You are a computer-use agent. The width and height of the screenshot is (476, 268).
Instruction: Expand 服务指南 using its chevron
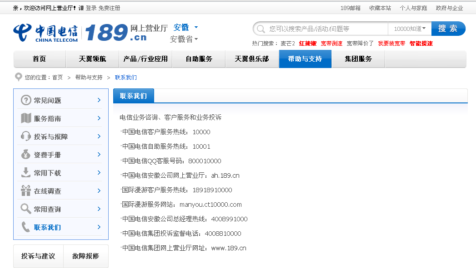click(99, 118)
